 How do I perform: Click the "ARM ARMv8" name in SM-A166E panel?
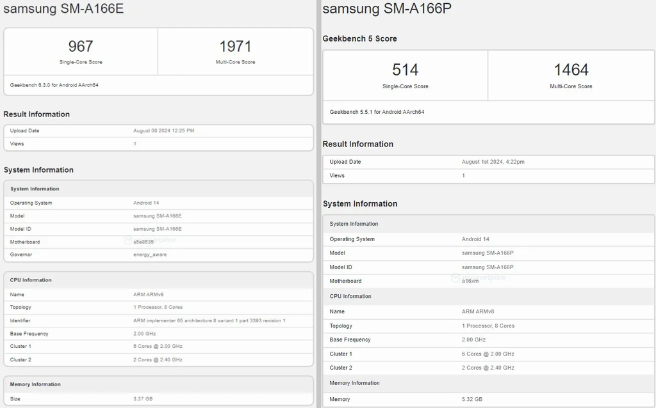[148, 294]
